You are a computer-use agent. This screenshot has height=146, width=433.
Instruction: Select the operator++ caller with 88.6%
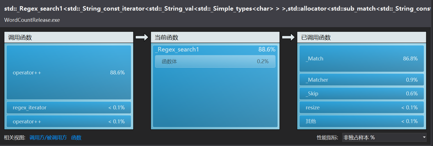[x=69, y=72]
